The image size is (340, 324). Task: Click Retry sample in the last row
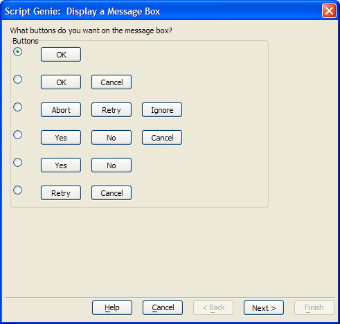61,193
